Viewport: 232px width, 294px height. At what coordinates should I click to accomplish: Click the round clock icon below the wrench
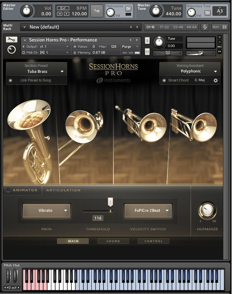[x=11, y=50]
